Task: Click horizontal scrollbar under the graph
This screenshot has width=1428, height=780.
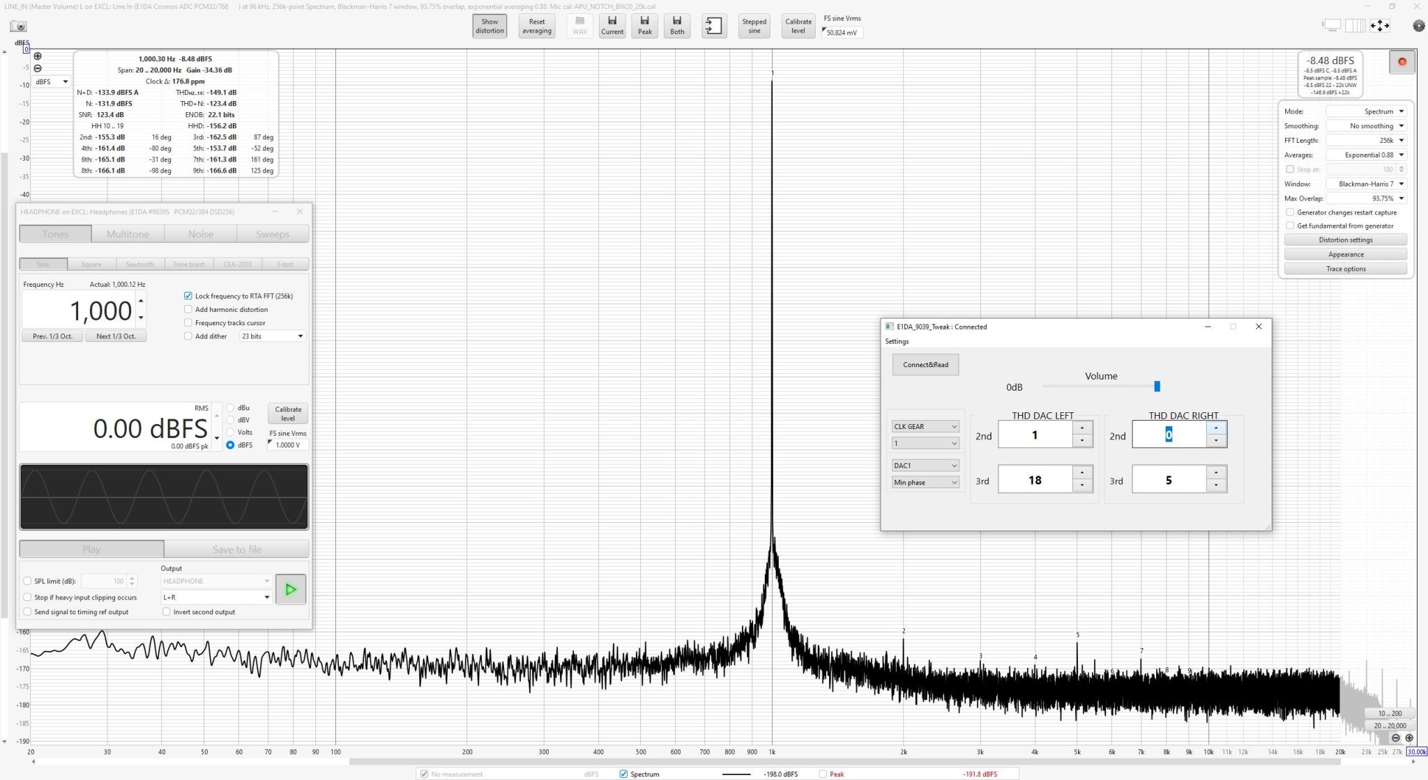Action: tap(879, 761)
